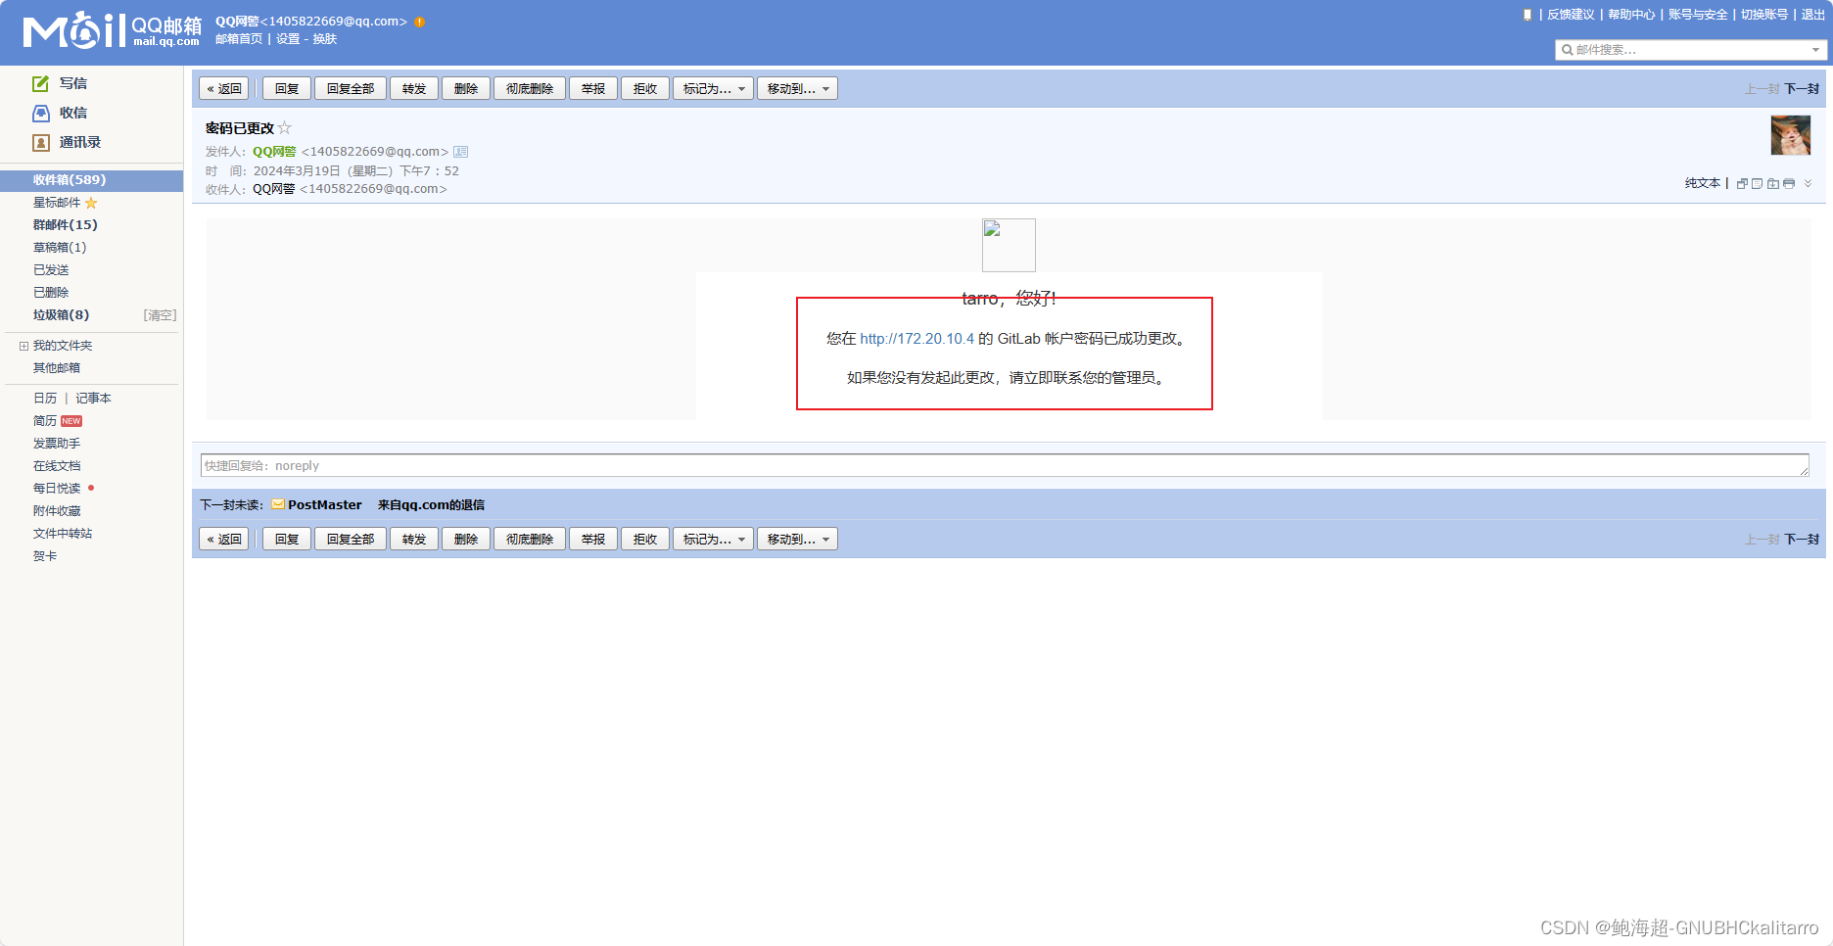Screen dimensions: 1833x946
Task: Click 退出 to log out
Action: (1813, 15)
